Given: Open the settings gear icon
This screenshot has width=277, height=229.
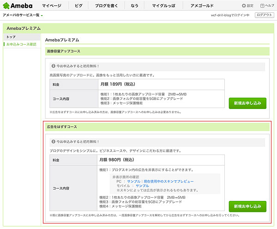Looking at the screenshot, I should point(244,6).
